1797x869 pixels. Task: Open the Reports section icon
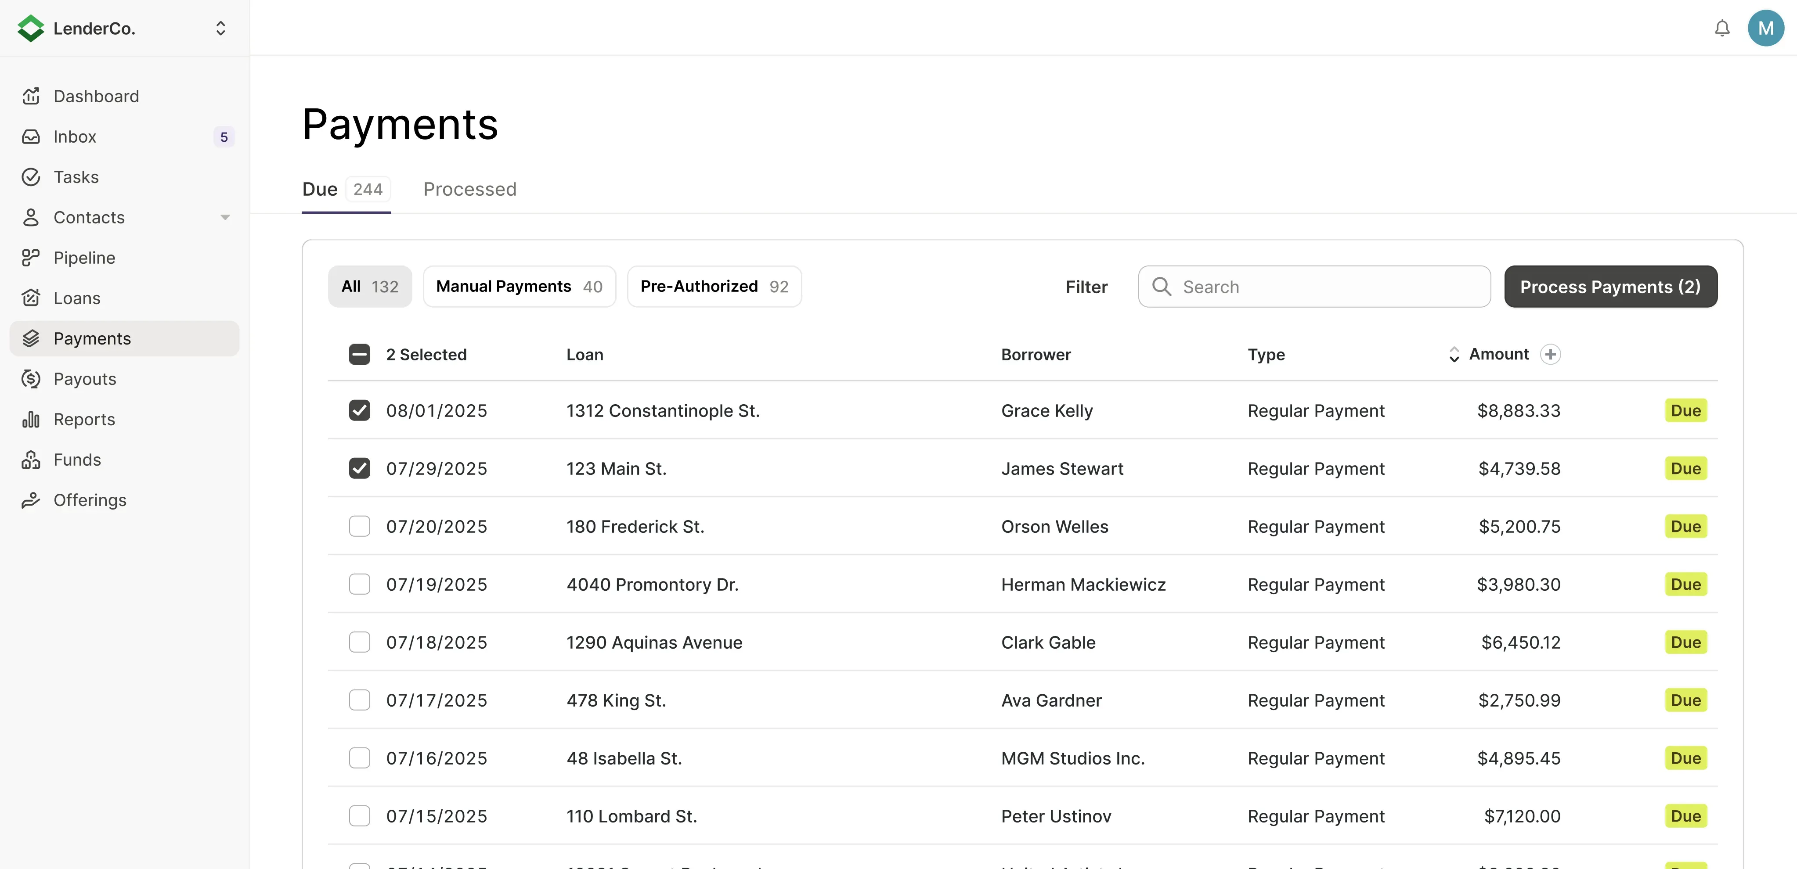[31, 419]
